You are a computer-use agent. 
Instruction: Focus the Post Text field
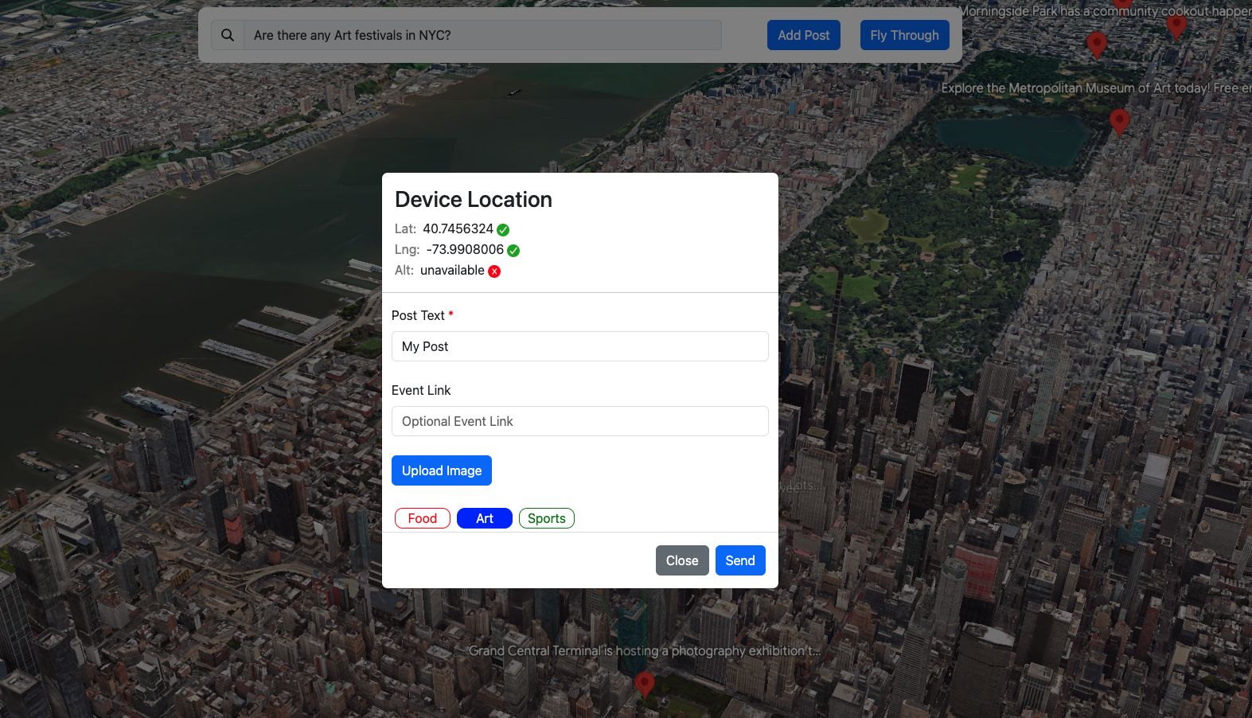[x=580, y=346]
